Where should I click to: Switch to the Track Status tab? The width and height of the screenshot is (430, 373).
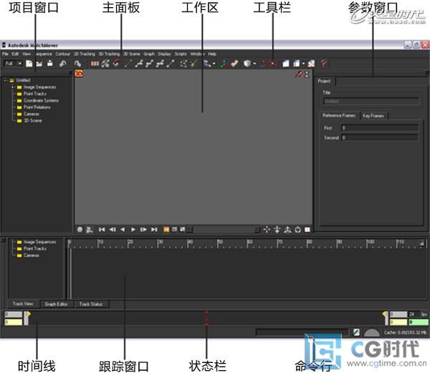[91, 304]
